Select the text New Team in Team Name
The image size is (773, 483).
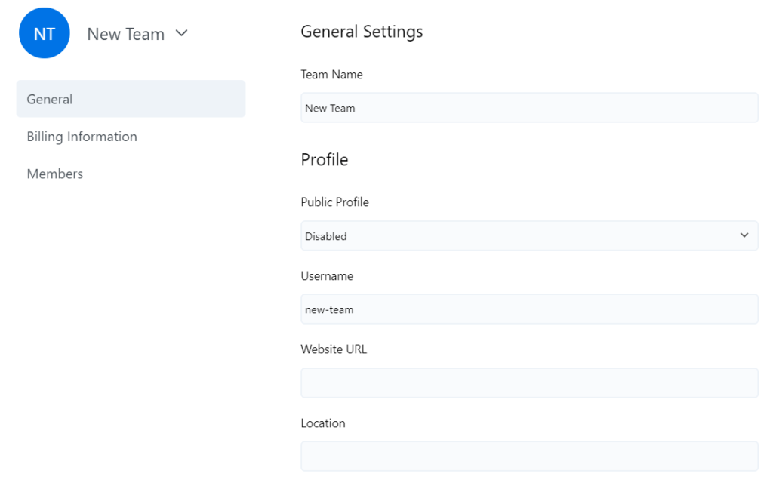pos(331,107)
